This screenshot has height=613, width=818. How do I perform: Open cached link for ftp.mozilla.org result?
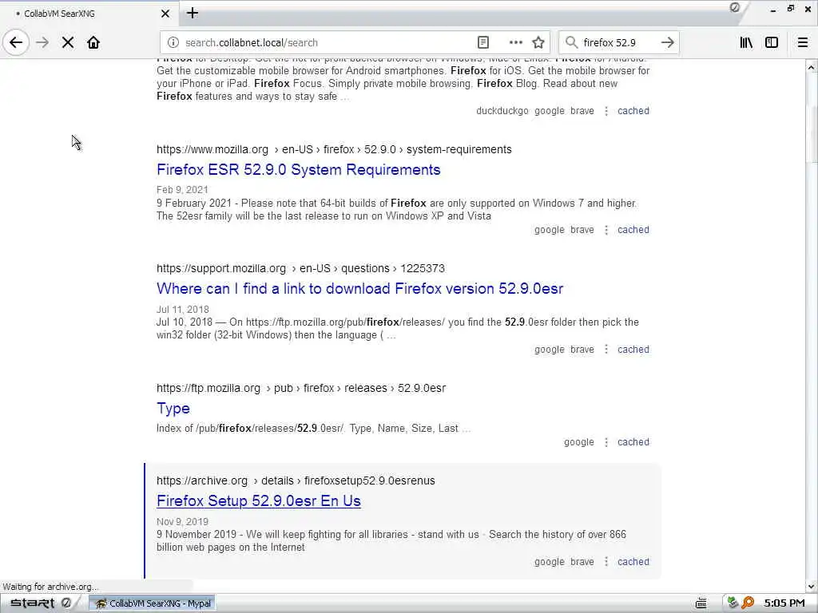pos(633,442)
